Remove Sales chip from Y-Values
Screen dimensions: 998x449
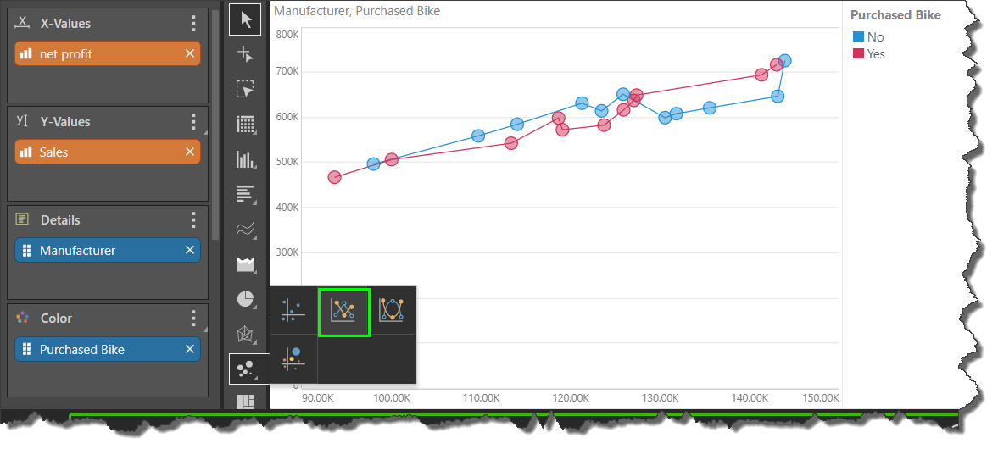pos(190,152)
